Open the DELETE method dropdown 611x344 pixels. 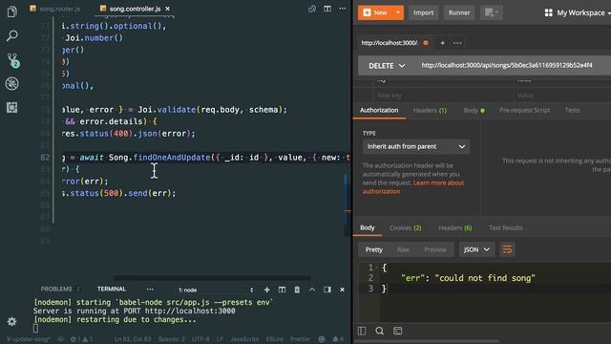387,66
